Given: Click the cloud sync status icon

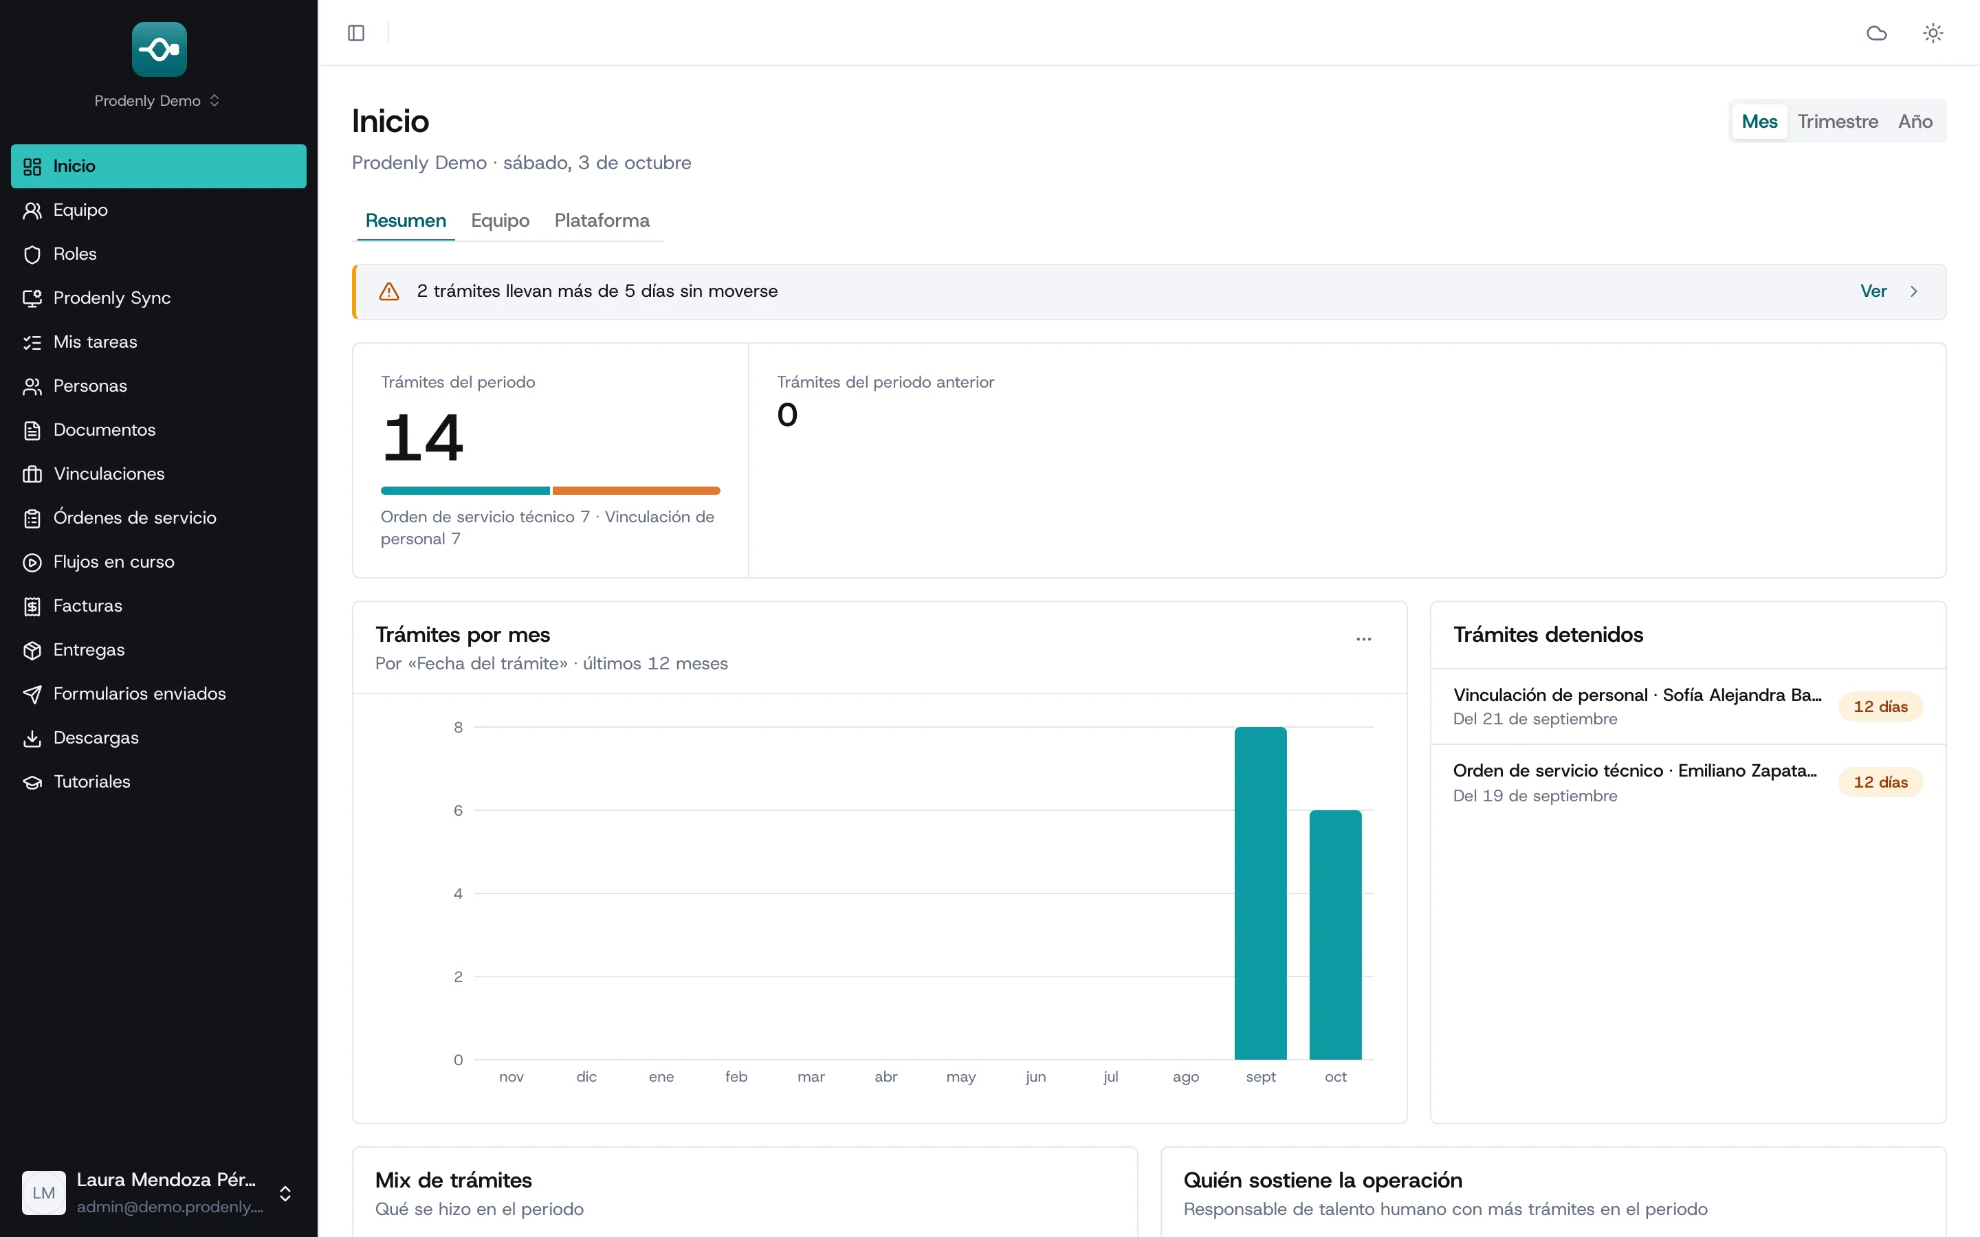Looking at the screenshot, I should tap(1876, 33).
